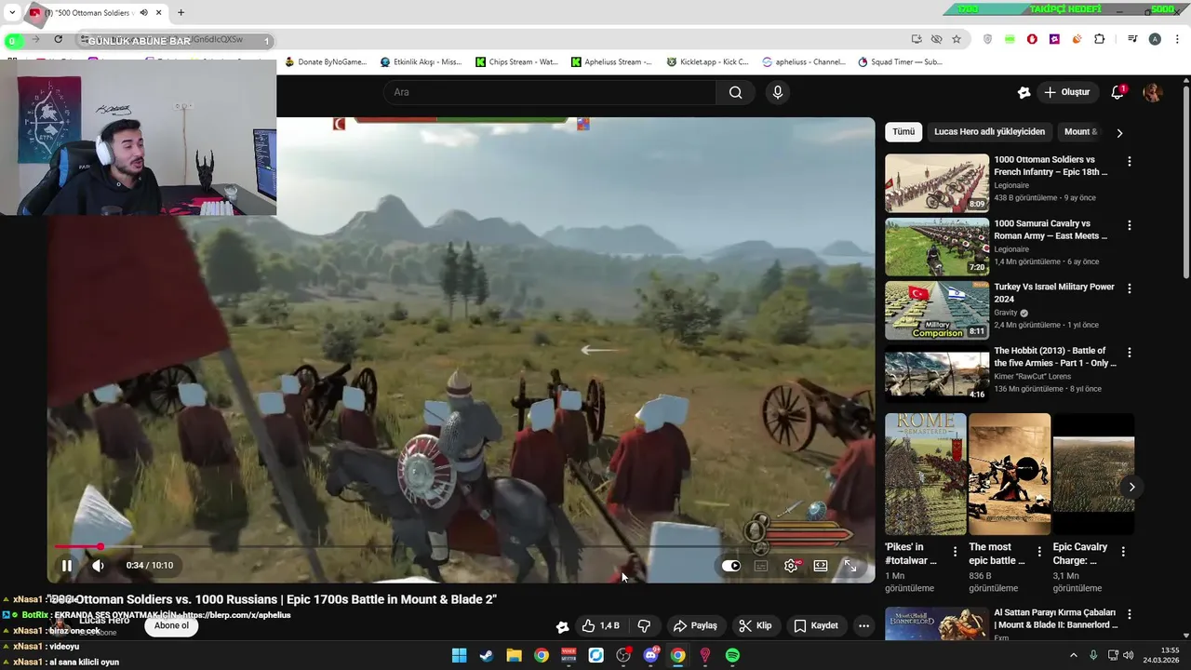Click the Oluştur create button
Viewport: 1191px width, 670px height.
point(1066,92)
